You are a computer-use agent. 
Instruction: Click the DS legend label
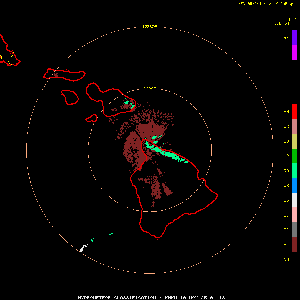click(x=286, y=200)
